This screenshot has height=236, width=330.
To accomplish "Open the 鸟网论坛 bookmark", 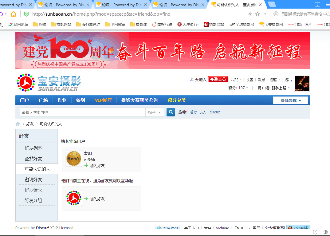I will [18, 24].
